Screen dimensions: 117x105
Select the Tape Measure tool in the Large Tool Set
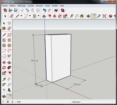pos(4,79)
